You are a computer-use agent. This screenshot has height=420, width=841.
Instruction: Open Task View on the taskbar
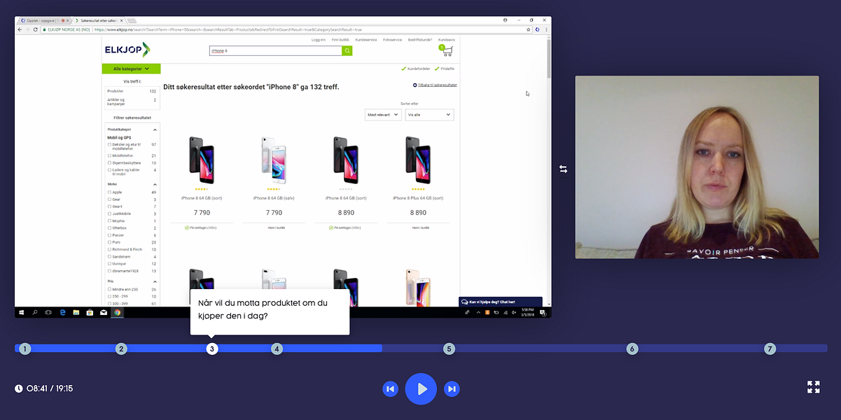pos(48,312)
